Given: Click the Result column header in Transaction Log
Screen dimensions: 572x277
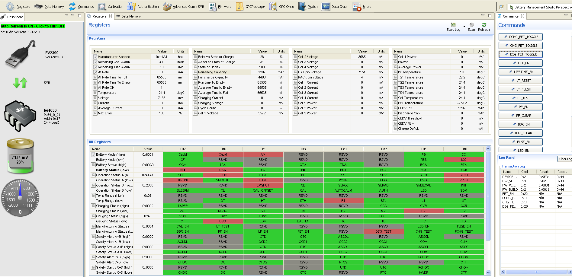Looking at the screenshot, I should (546, 172).
